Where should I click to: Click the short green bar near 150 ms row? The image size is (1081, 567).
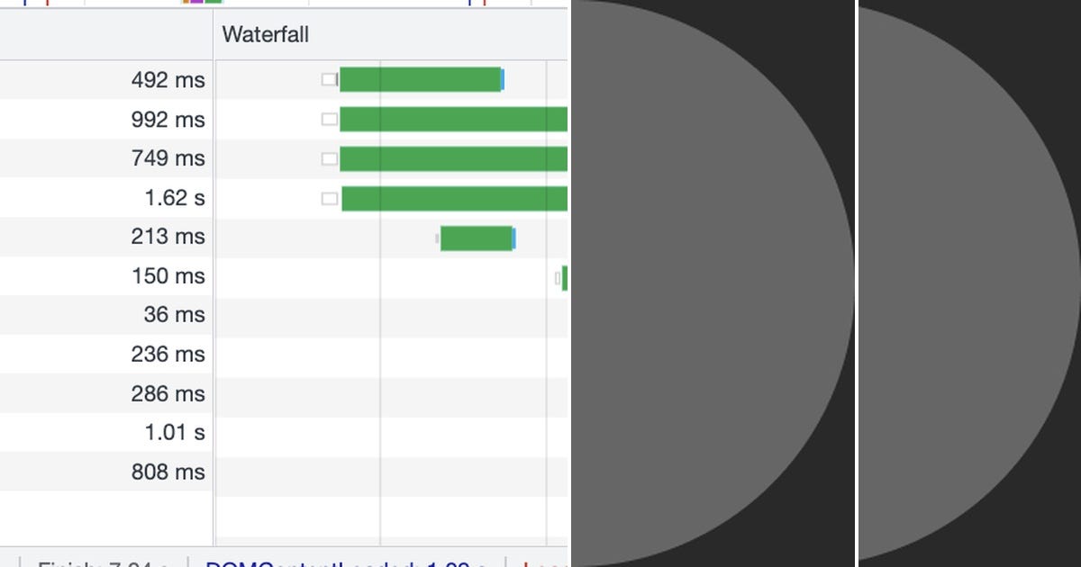coord(565,279)
